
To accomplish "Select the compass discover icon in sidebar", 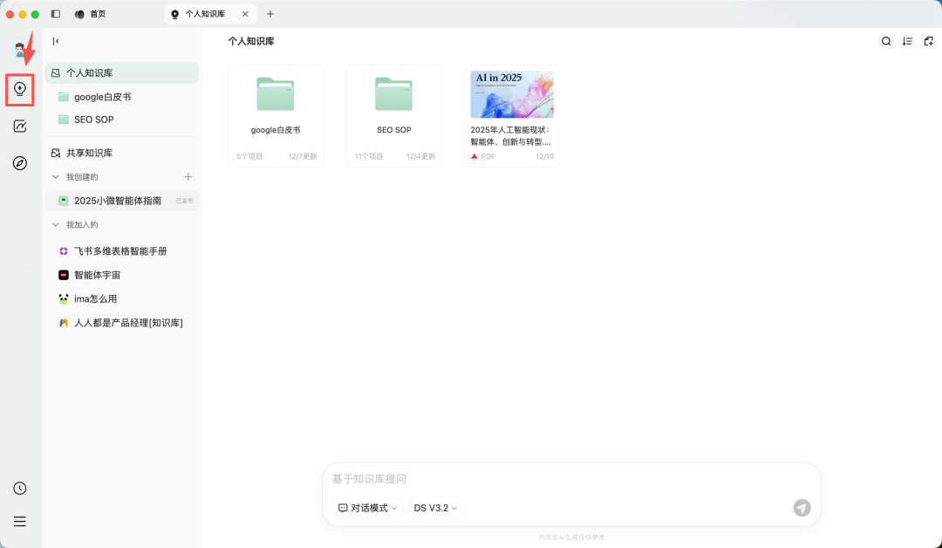I will [19, 163].
